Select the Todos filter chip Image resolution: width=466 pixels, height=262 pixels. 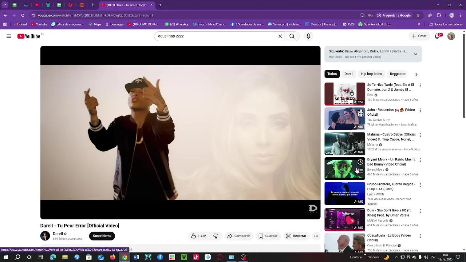tap(332, 74)
